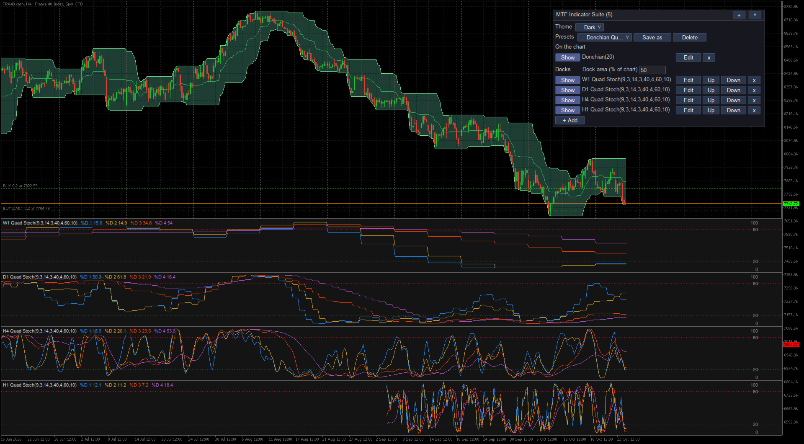Click the Dock area percent input field
This screenshot has height=444, width=804.
(652, 70)
